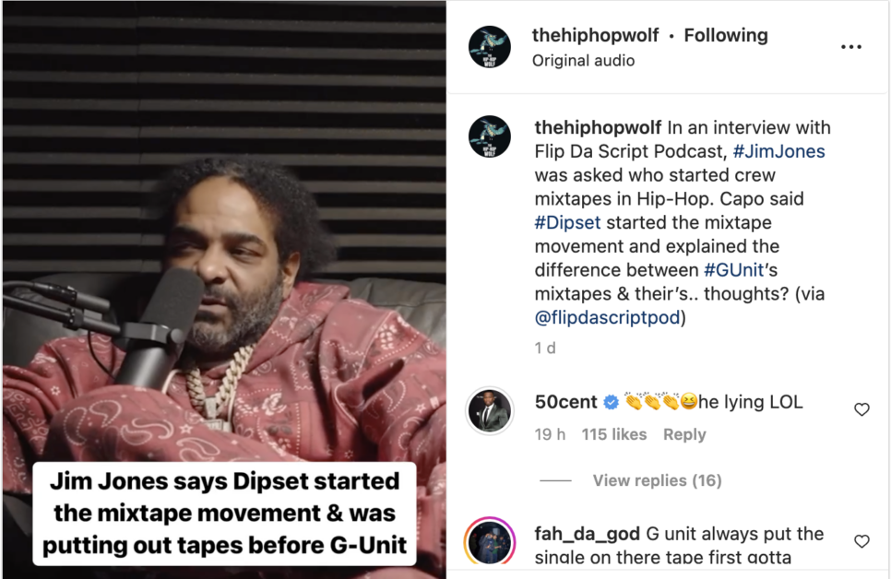This screenshot has width=891, height=579.
Task: Open the three-dot more options menu
Action: [850, 47]
